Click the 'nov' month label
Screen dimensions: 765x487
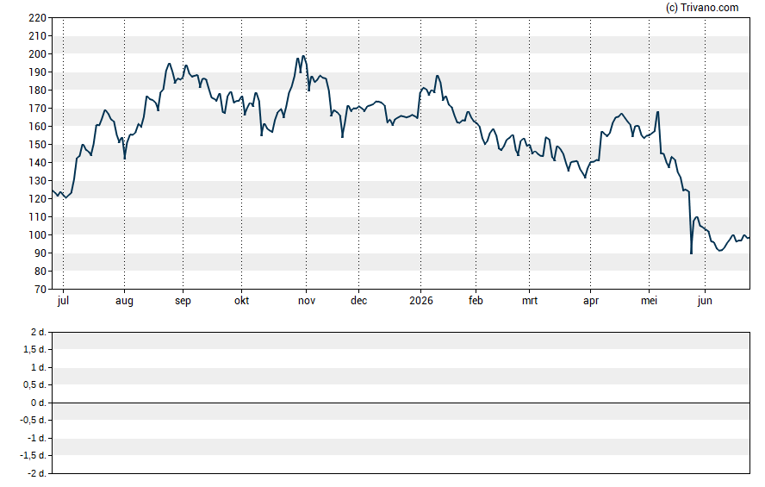307,301
